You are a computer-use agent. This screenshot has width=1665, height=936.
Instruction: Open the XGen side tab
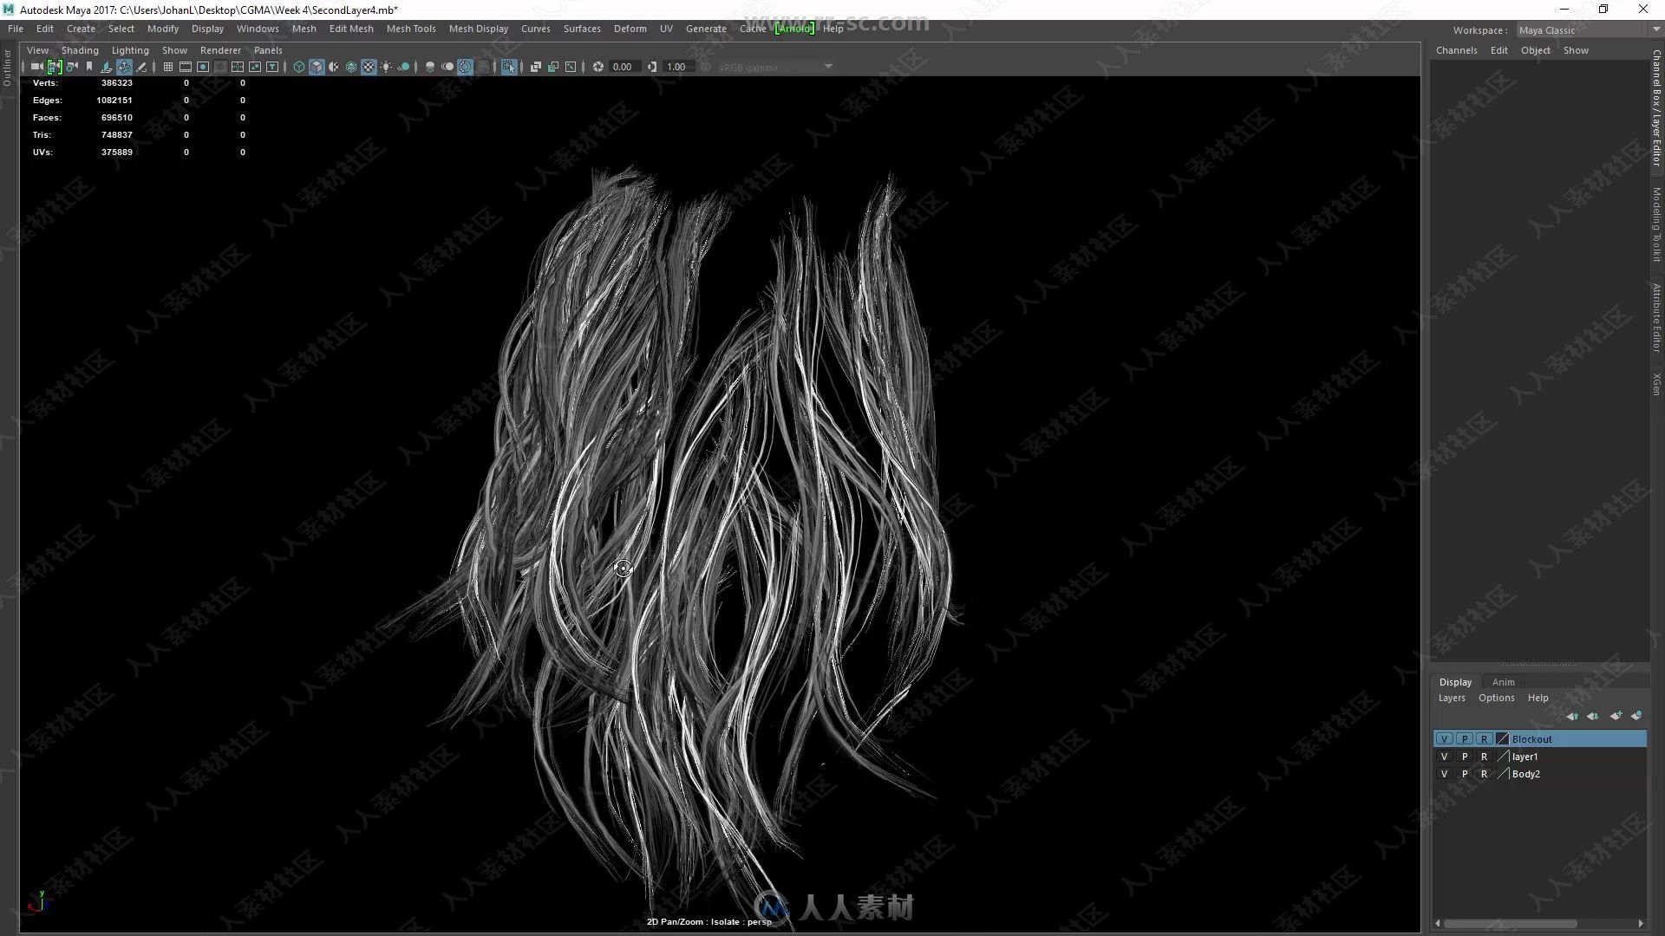point(1656,384)
